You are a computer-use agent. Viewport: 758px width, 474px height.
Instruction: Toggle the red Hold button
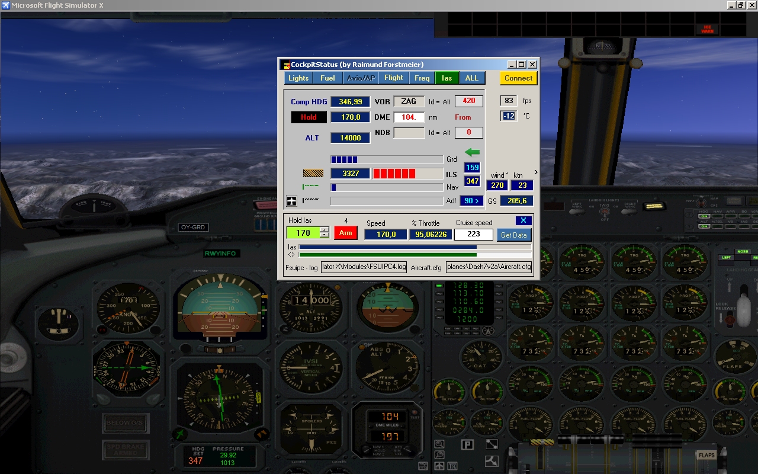tap(308, 117)
